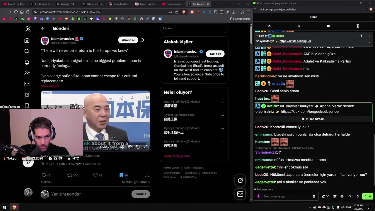Open the X messages envelope in sidebar

[27, 84]
